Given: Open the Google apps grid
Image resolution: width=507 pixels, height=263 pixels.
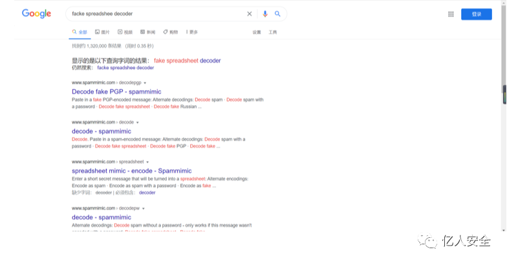Looking at the screenshot, I should coord(451,14).
